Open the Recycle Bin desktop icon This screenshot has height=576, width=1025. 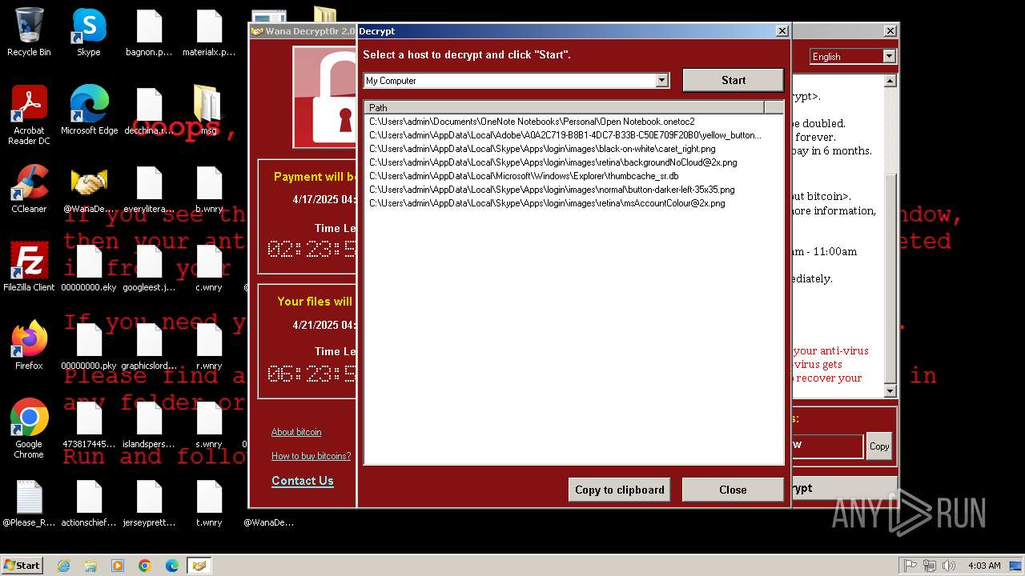(29, 32)
